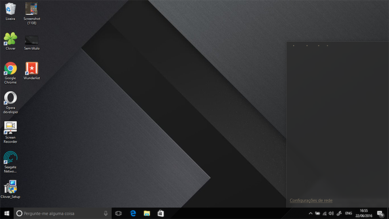Switch the ENG input language indicator
Image resolution: width=389 pixels, height=219 pixels.
click(349, 213)
